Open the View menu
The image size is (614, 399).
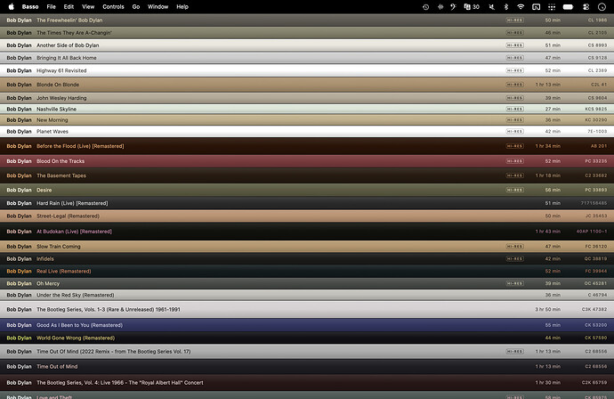(x=88, y=6)
